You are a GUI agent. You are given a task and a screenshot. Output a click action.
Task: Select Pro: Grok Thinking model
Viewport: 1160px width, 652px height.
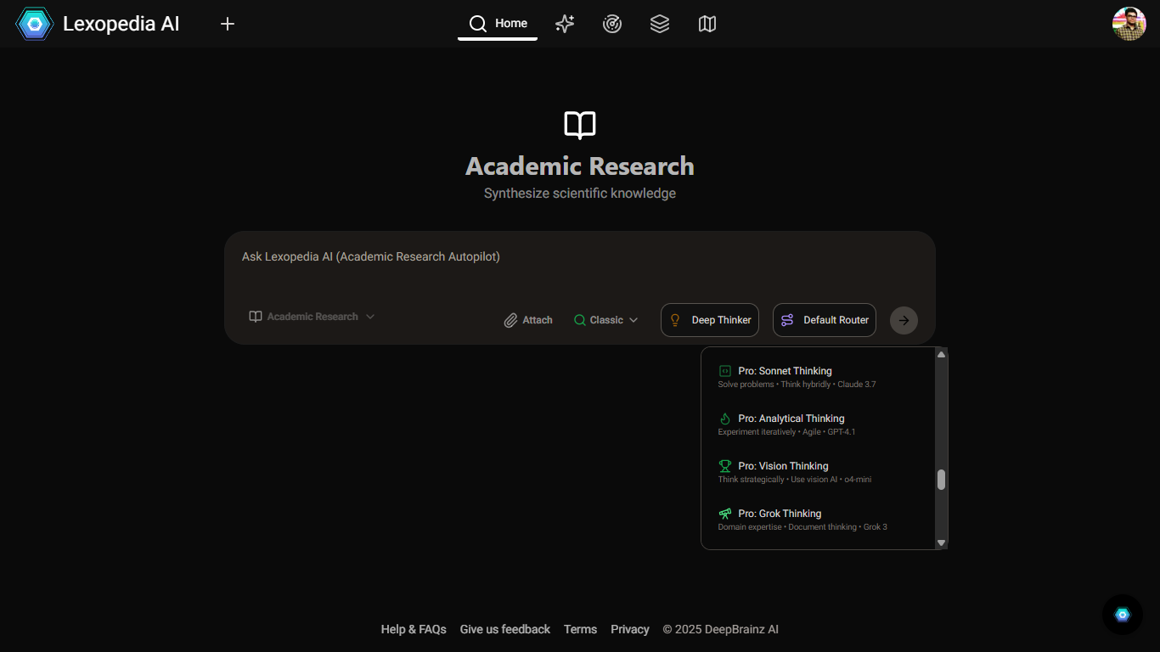pos(818,520)
